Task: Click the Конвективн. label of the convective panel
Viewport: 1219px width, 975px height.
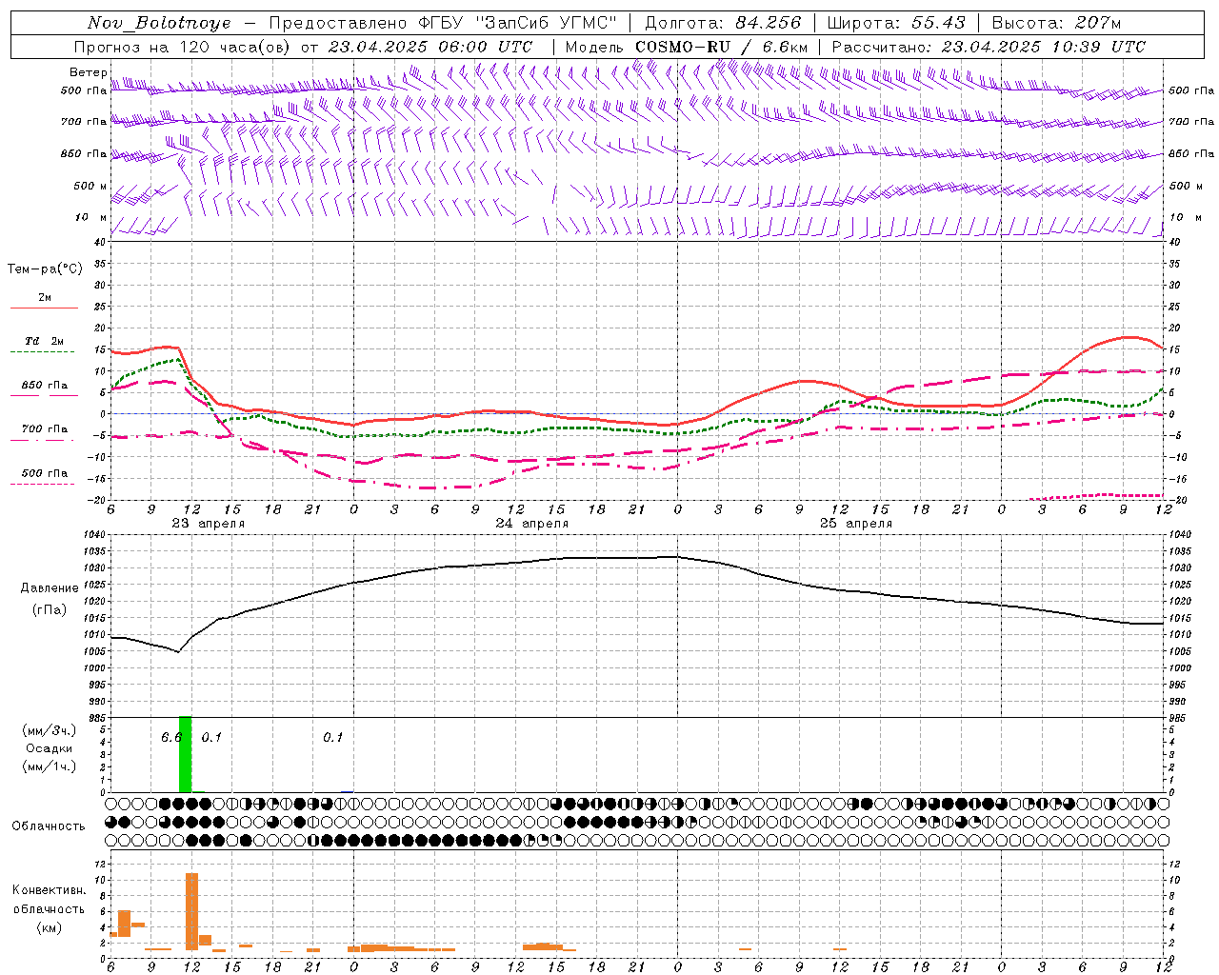Action: [x=49, y=890]
